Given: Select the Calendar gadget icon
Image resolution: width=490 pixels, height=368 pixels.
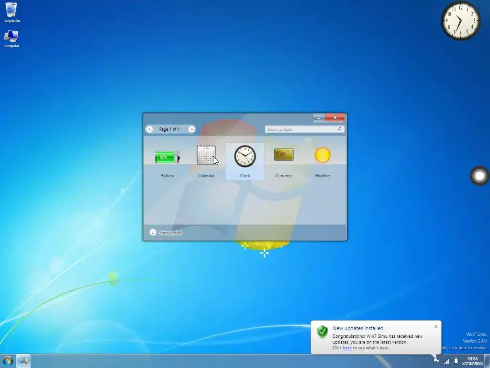Looking at the screenshot, I should click(206, 155).
